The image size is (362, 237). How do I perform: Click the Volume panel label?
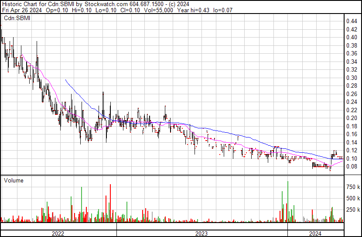pos(14,180)
